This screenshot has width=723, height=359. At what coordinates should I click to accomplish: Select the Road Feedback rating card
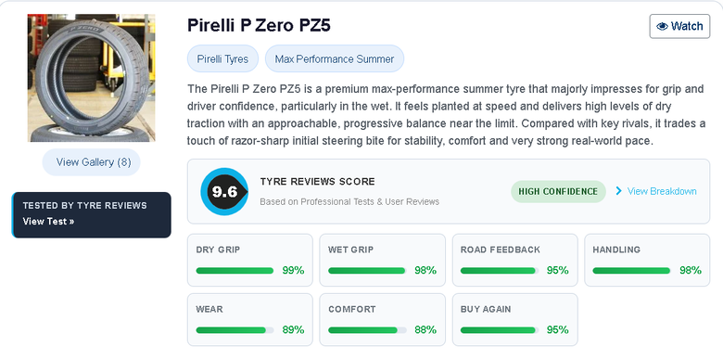point(514,261)
